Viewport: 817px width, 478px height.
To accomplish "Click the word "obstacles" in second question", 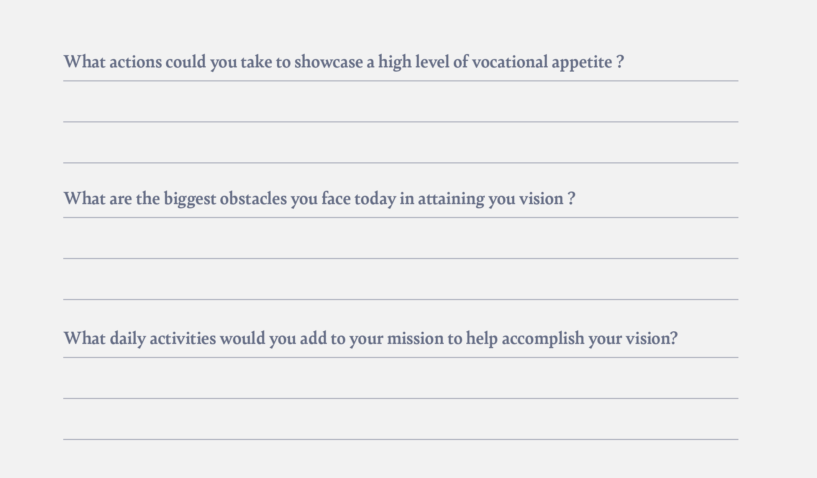I will 253,198.
